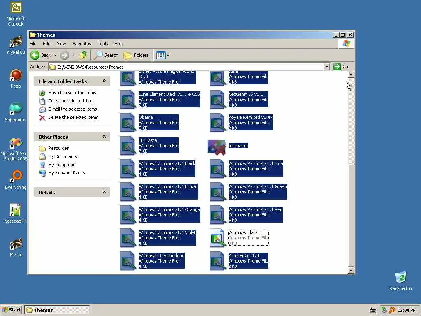This screenshot has height=316, width=421.
Task: Click the Everything search tray icon
Action: [392, 310]
